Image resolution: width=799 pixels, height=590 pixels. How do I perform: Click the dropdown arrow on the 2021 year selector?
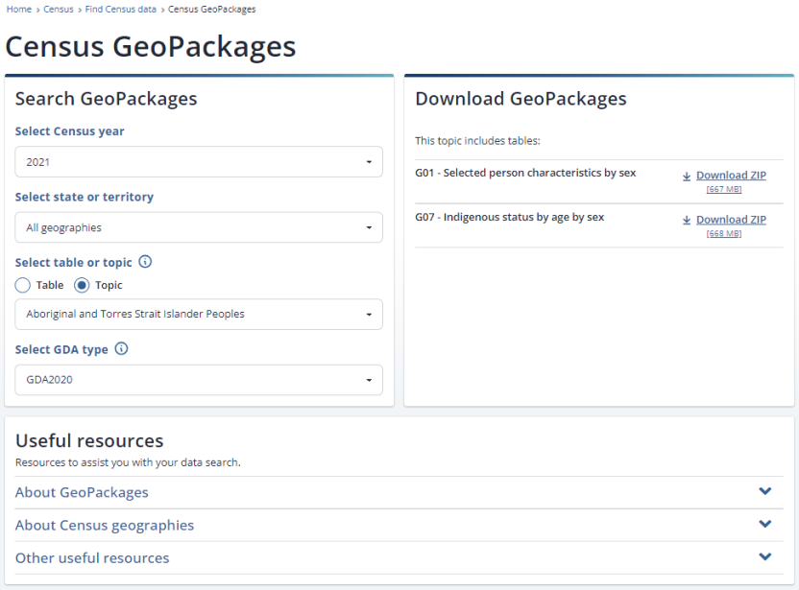(x=370, y=161)
